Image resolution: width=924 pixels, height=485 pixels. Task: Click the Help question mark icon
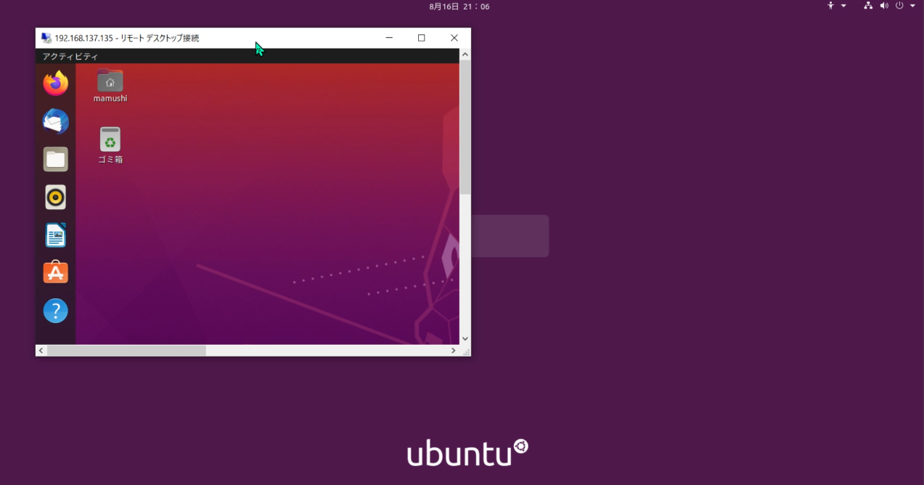(x=56, y=311)
